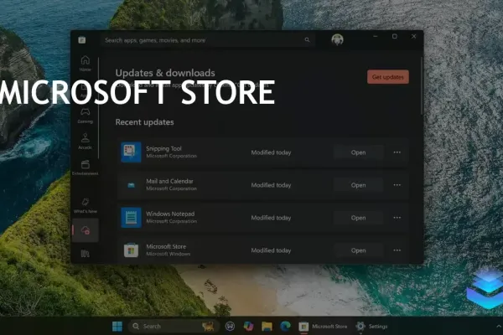Open Windows Notepad with its Open button

[358, 218]
